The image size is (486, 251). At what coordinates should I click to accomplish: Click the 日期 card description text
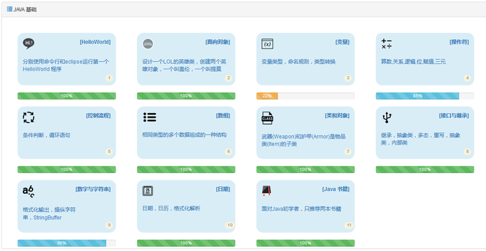click(x=171, y=209)
